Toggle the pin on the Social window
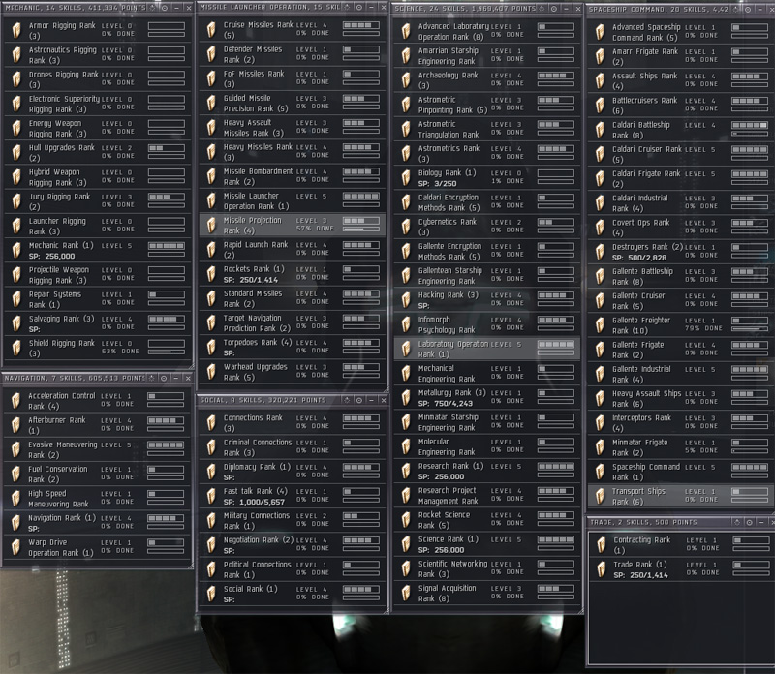Viewport: 775px width, 674px height. [x=359, y=400]
